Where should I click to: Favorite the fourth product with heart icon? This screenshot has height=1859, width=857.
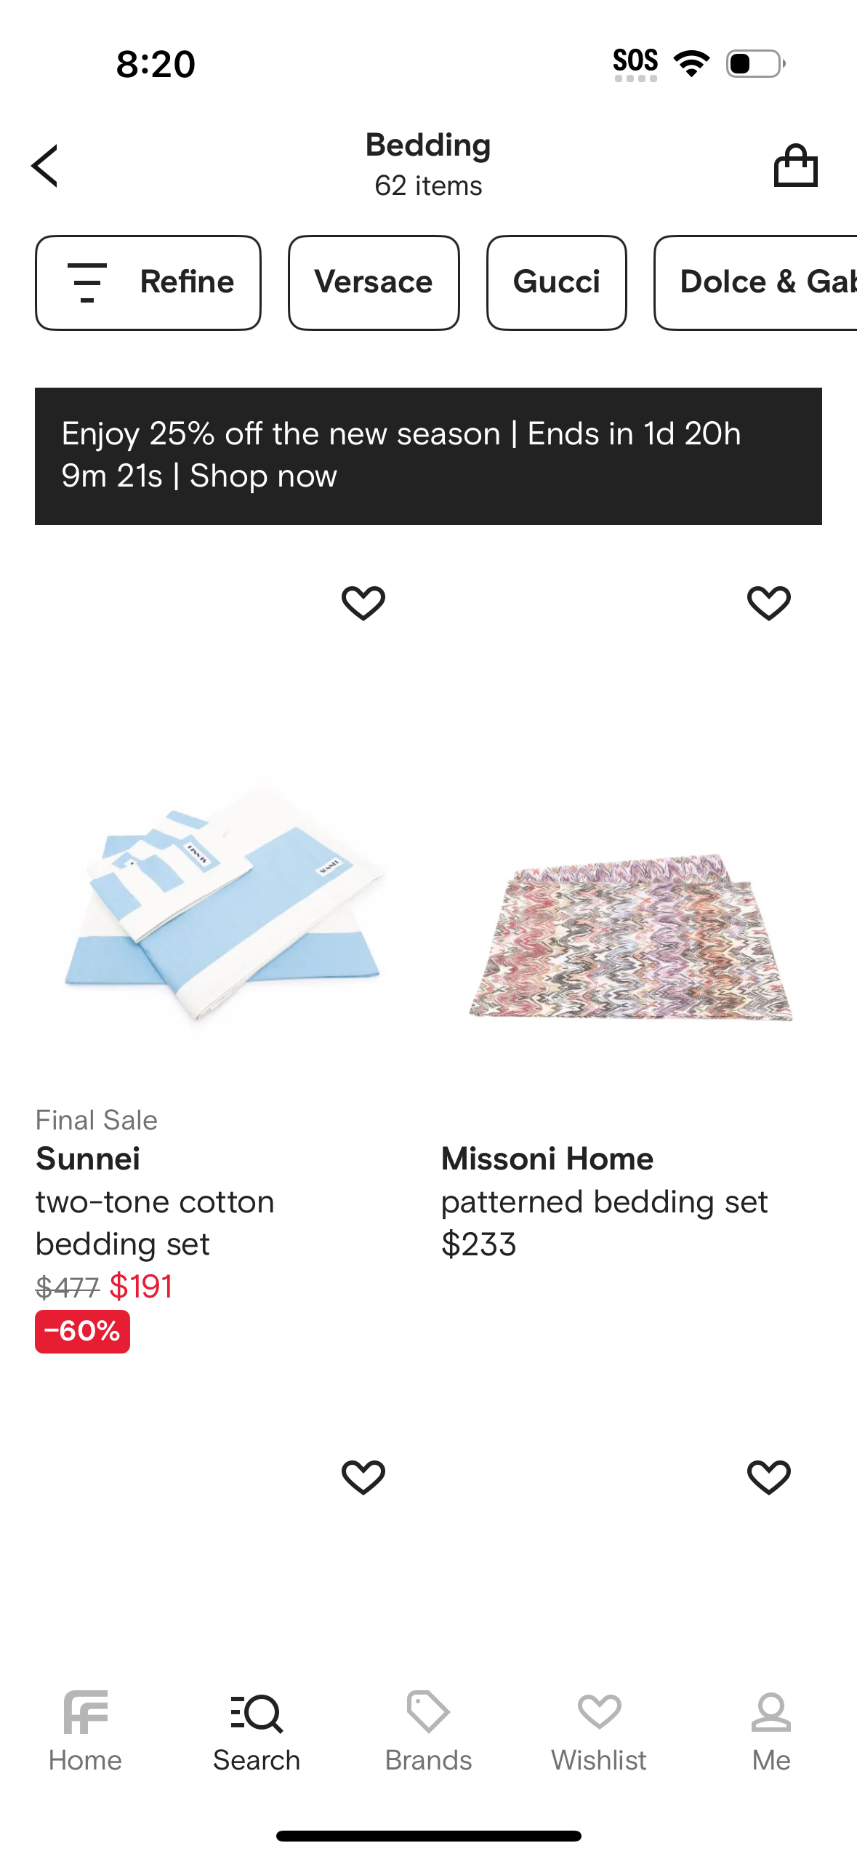768,1477
